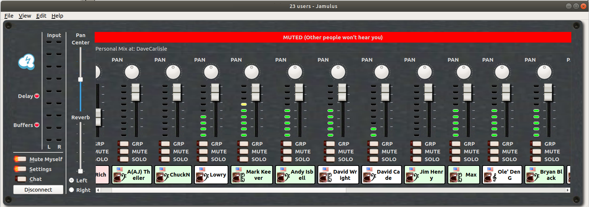Select the Left reverb channel radio button

click(72, 180)
